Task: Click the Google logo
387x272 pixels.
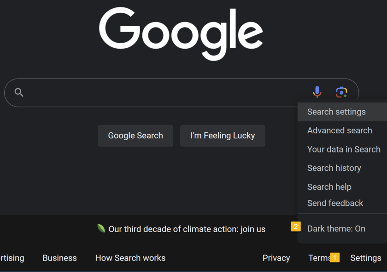Action: click(181, 34)
